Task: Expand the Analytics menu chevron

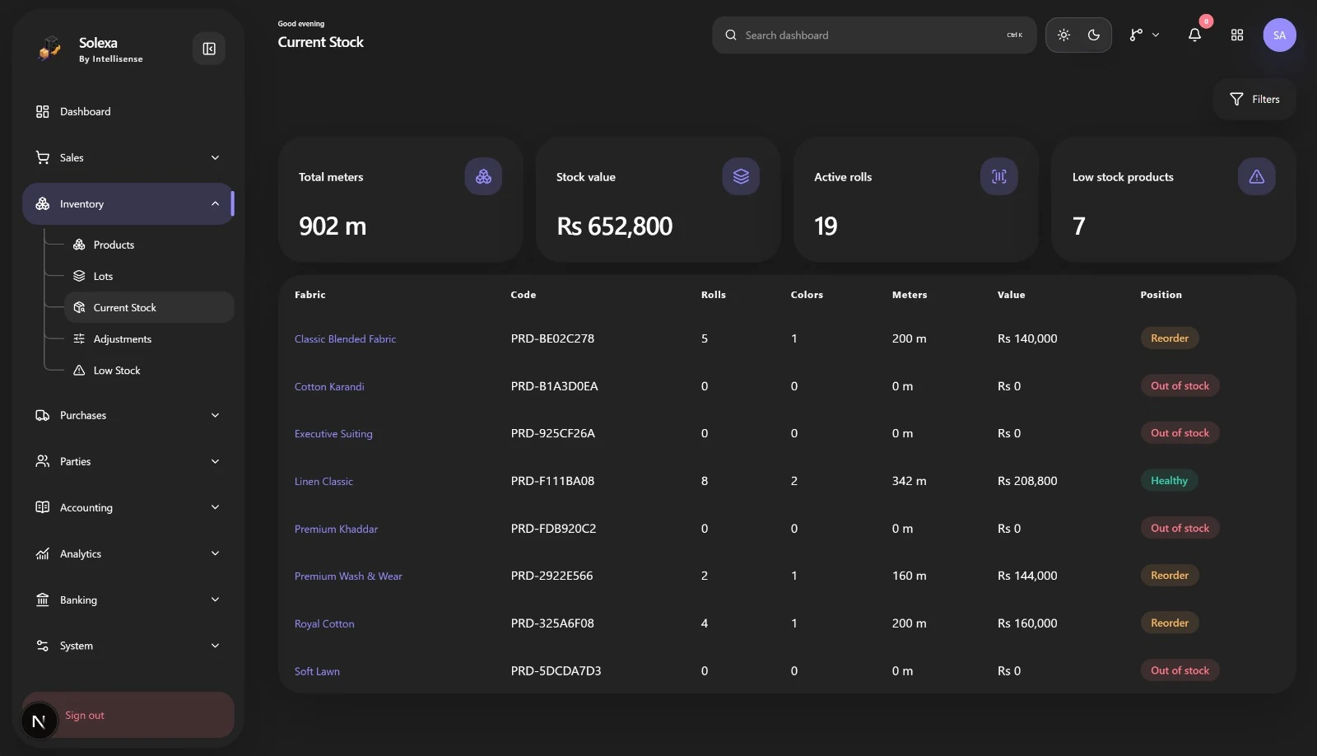Action: 216,553
